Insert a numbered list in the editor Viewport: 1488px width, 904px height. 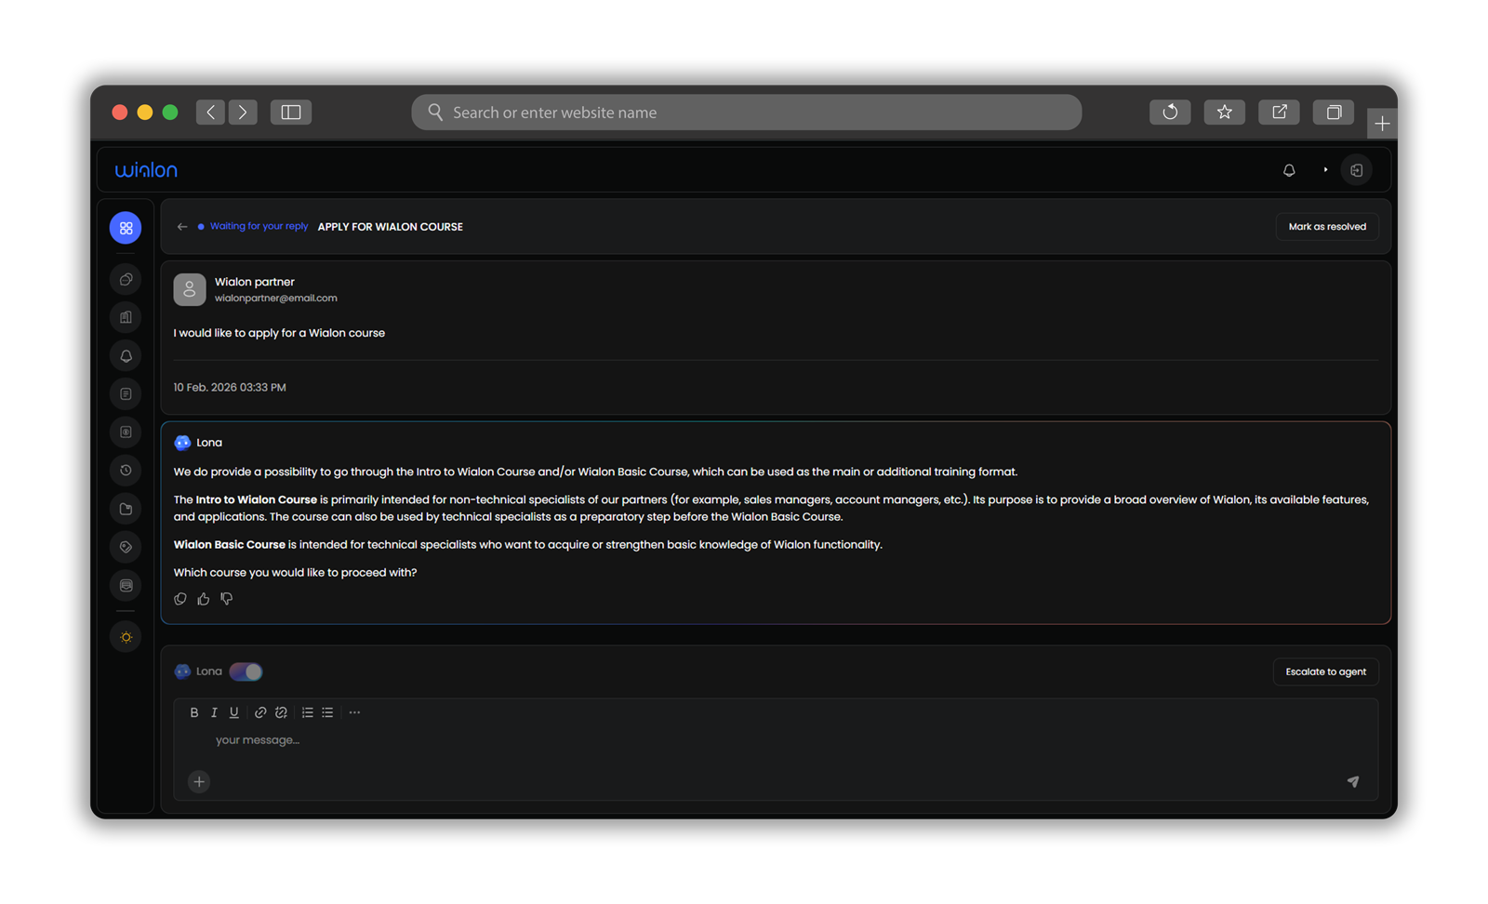pyautogui.click(x=307, y=712)
